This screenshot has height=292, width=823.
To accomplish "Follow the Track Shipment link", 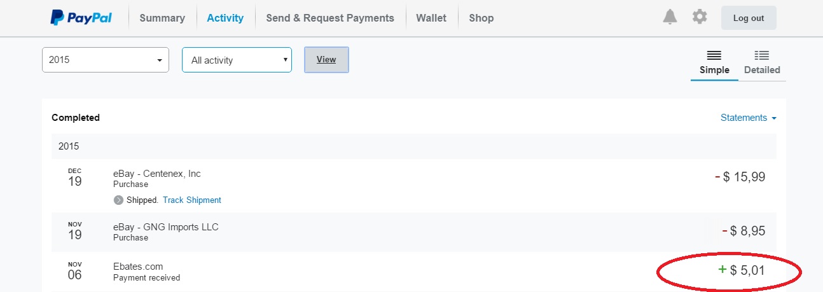I will pyautogui.click(x=192, y=200).
